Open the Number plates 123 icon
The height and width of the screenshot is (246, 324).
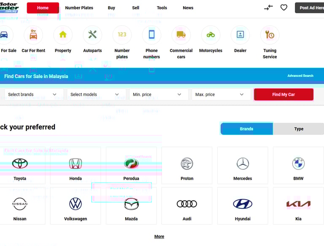point(122,35)
